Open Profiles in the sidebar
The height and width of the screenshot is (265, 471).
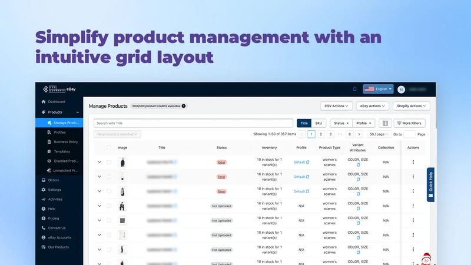[x=59, y=132]
